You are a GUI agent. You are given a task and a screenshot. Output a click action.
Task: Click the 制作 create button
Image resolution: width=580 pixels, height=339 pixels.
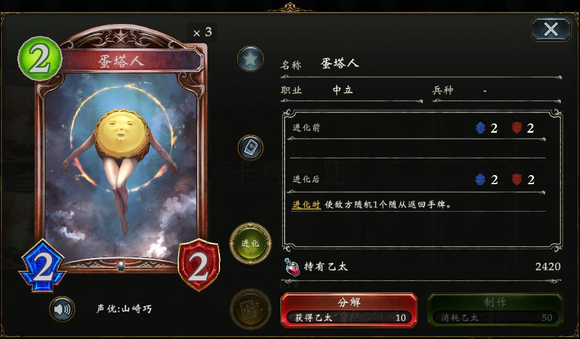tap(495, 310)
